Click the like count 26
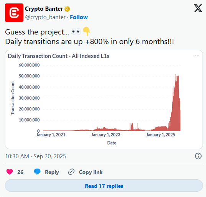Viewport: 206px width, 197px height. (x=20, y=172)
